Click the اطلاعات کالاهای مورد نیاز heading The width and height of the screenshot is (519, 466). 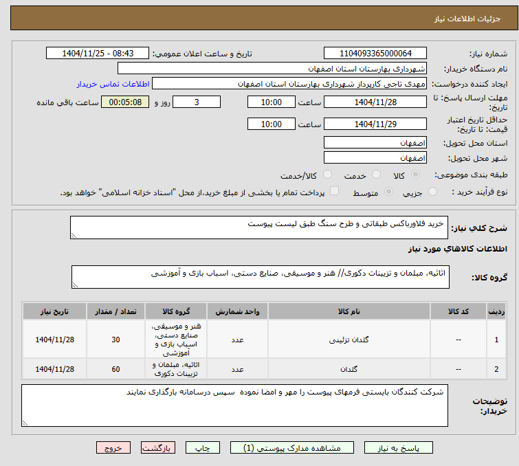click(457, 249)
